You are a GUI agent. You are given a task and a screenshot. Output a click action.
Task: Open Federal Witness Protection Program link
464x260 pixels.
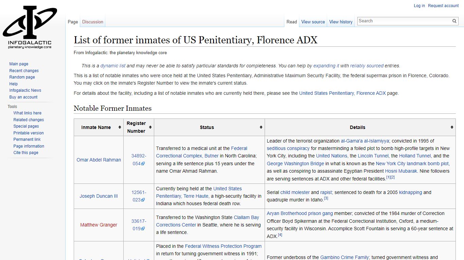coord(223,246)
